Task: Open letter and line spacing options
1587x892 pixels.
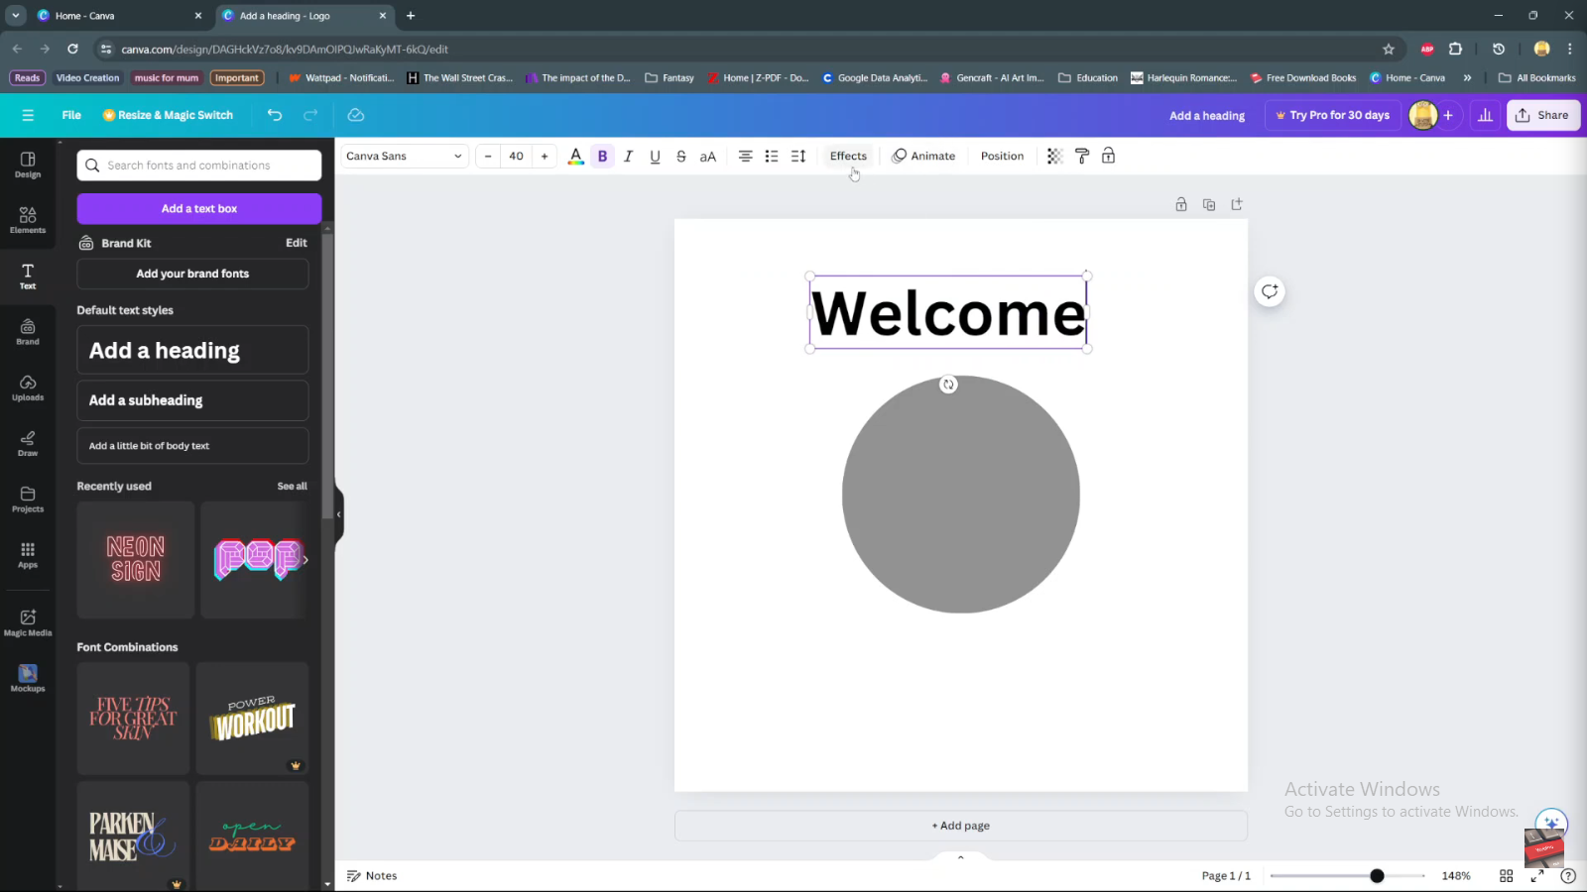Action: [x=798, y=156]
